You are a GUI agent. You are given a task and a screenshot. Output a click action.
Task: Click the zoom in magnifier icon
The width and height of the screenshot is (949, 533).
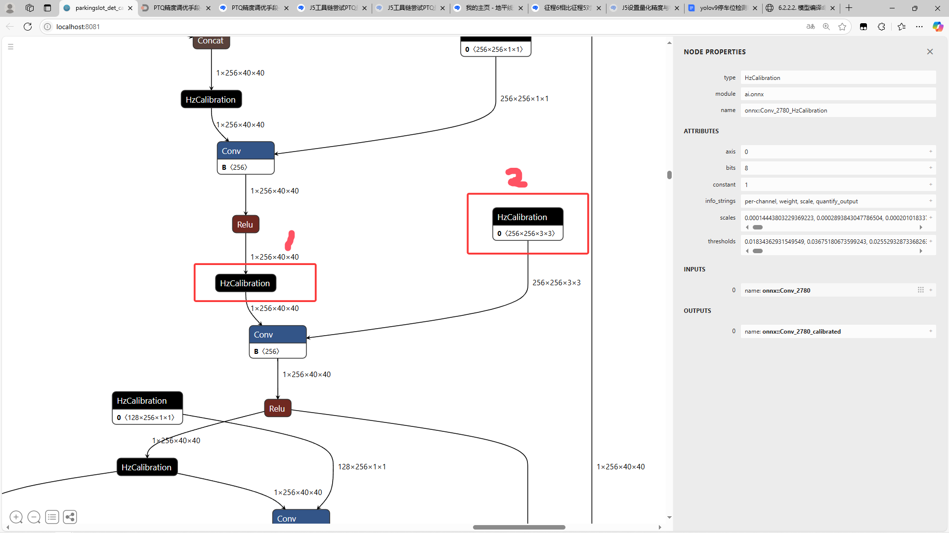[x=16, y=517]
